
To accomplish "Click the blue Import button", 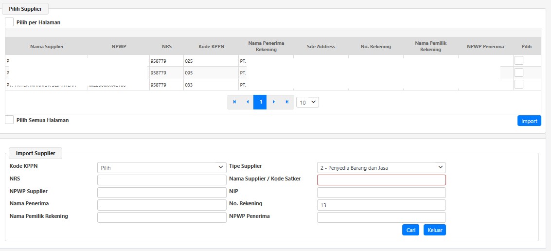I will pyautogui.click(x=529, y=121).
